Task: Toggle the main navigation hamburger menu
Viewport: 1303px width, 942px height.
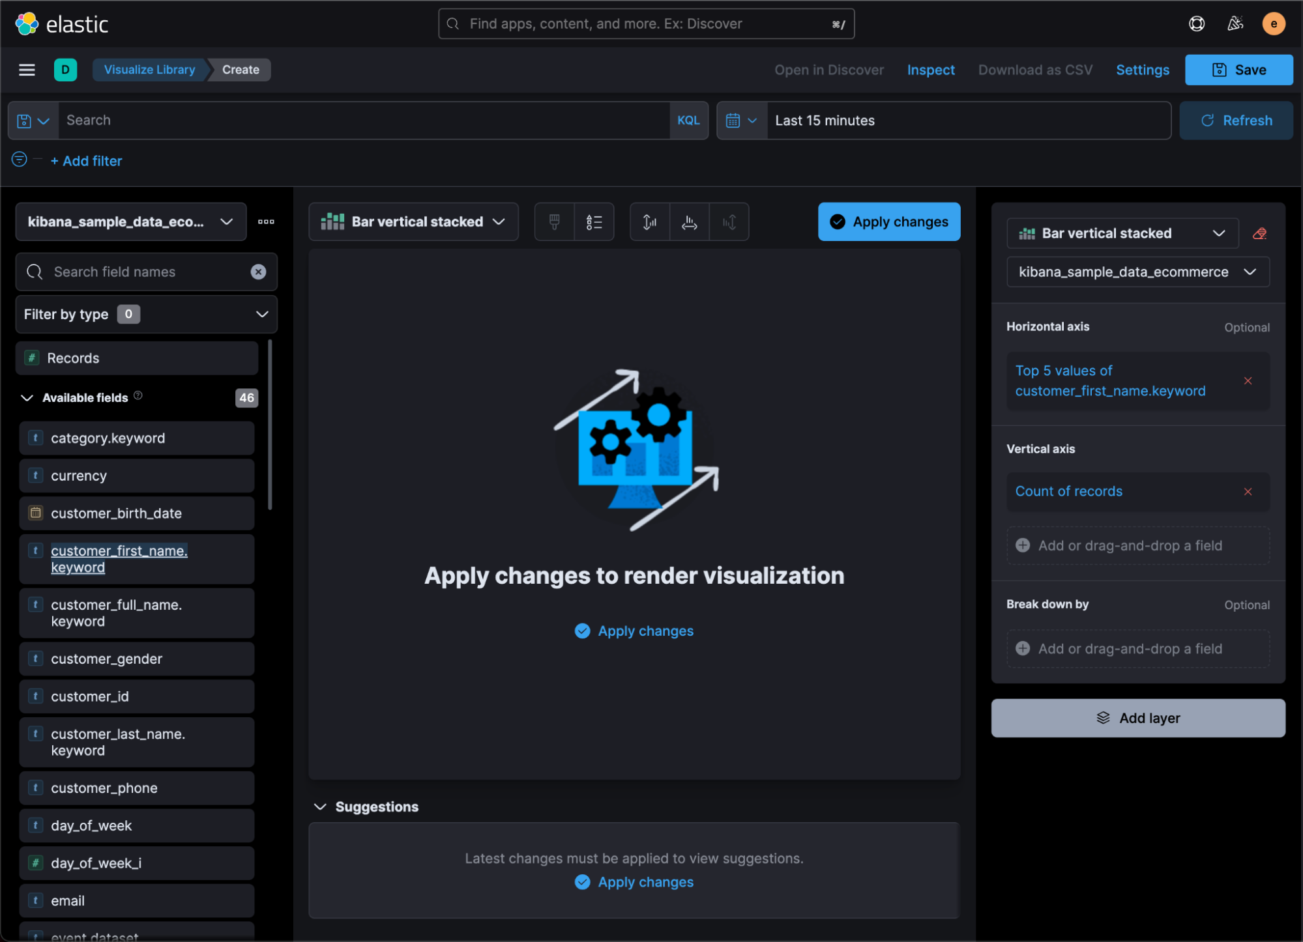Action: [27, 70]
